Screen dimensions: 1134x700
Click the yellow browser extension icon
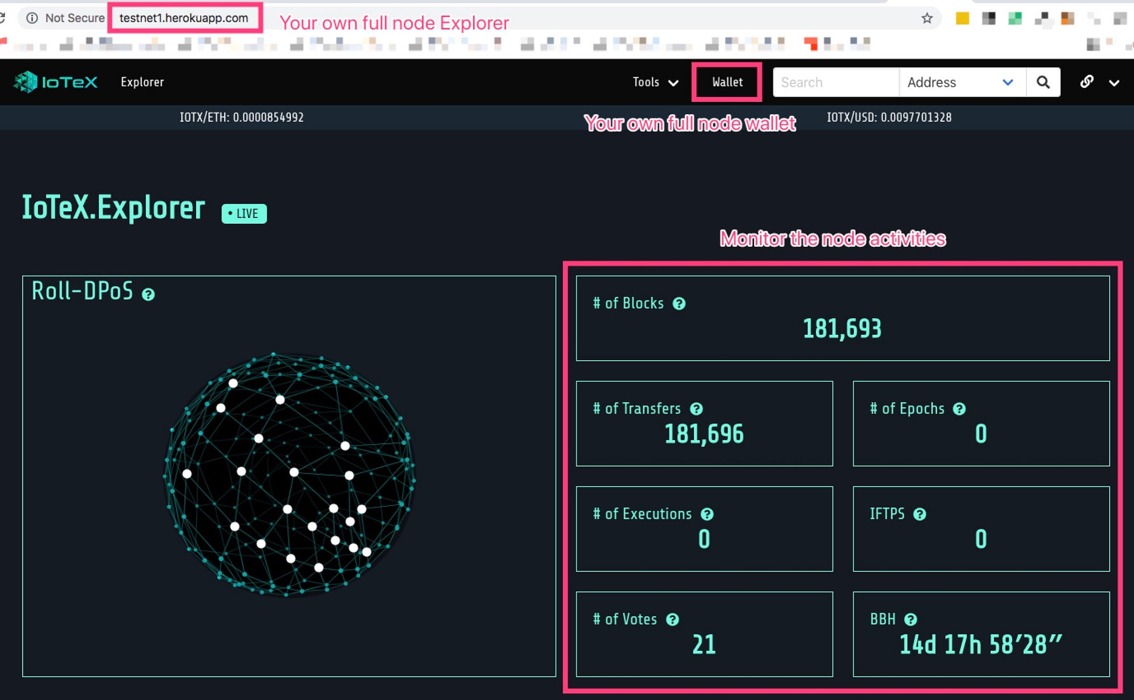pos(962,18)
